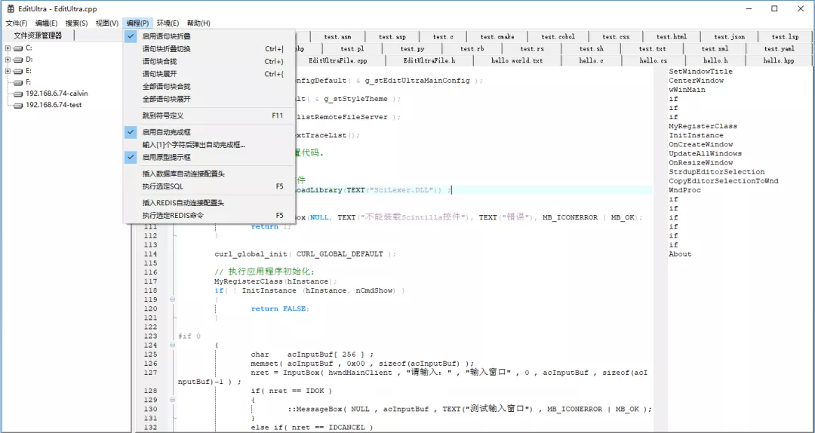Uncheck 启用自动完成框 in the menu
The height and width of the screenshot is (433, 815).
click(x=166, y=132)
